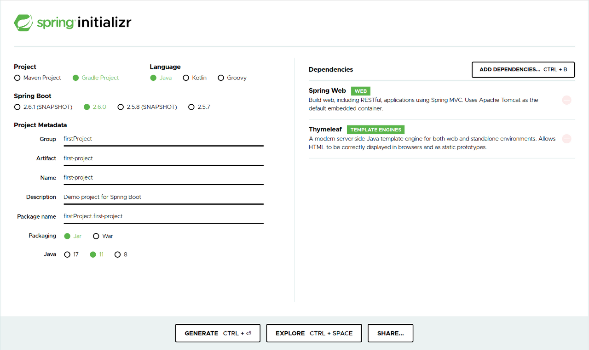This screenshot has height=350, width=589.
Task: Click the Share button
Action: [390, 333]
